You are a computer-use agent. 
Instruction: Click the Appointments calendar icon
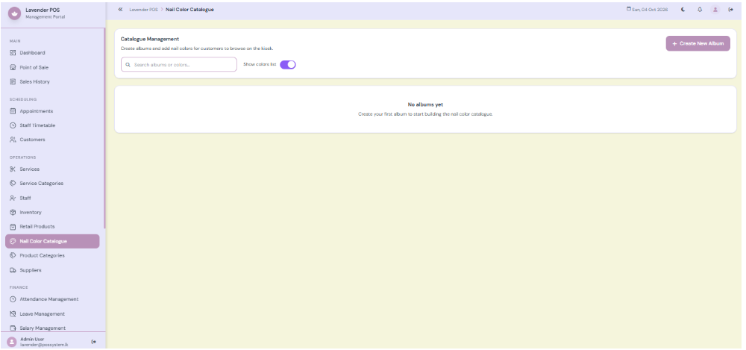[x=13, y=111]
